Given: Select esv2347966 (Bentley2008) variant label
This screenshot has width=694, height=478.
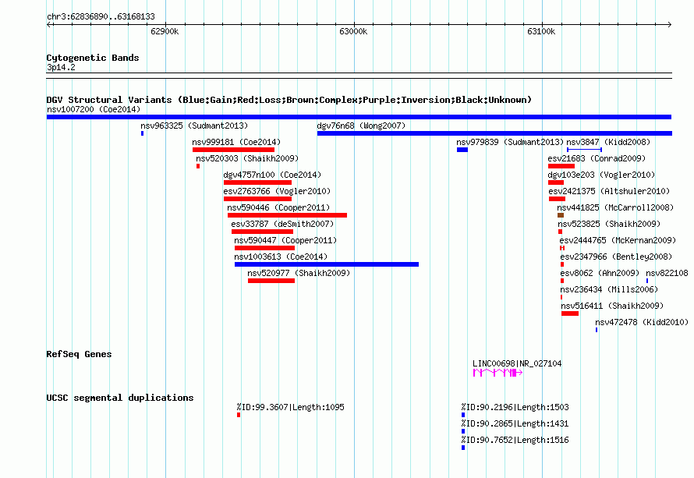Looking at the screenshot, I should [x=616, y=257].
